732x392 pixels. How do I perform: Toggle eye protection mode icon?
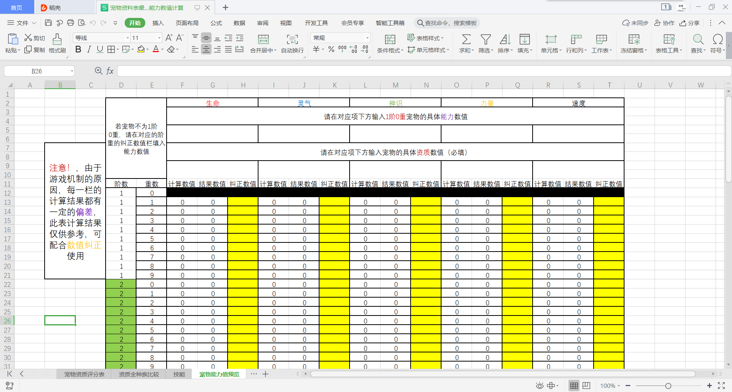pos(539,386)
